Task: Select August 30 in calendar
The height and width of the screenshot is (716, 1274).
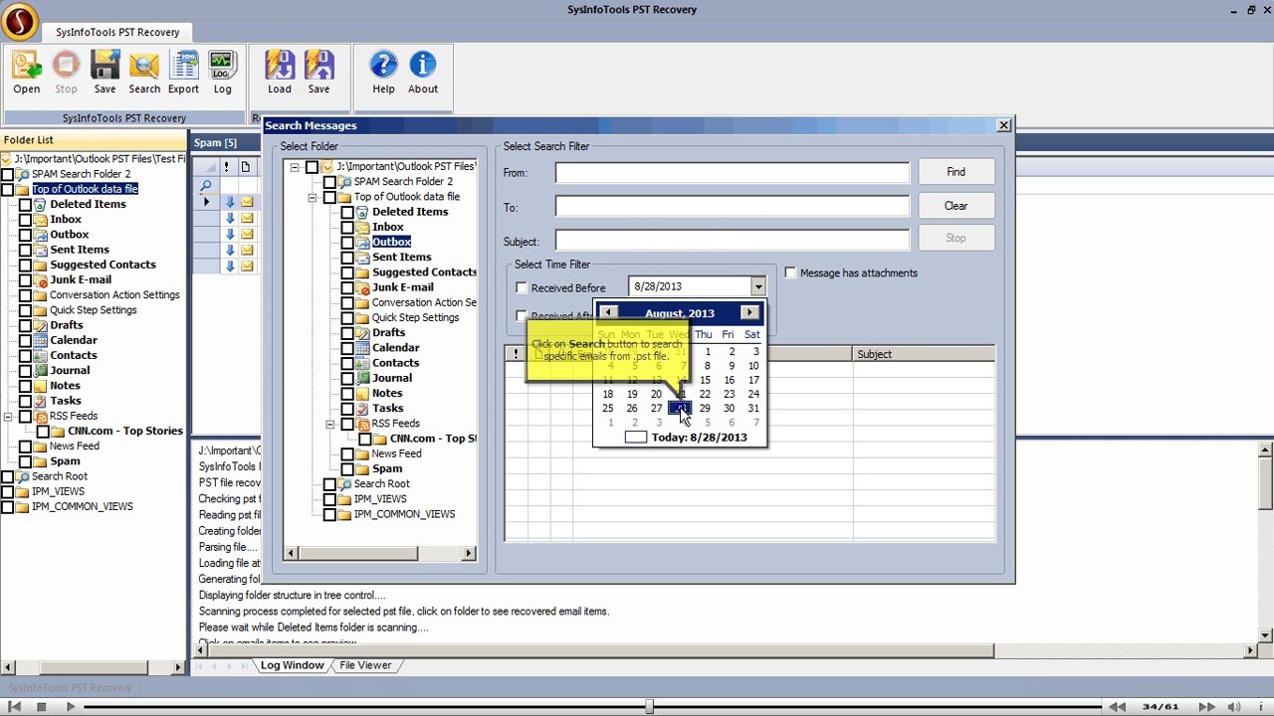Action: (x=729, y=409)
